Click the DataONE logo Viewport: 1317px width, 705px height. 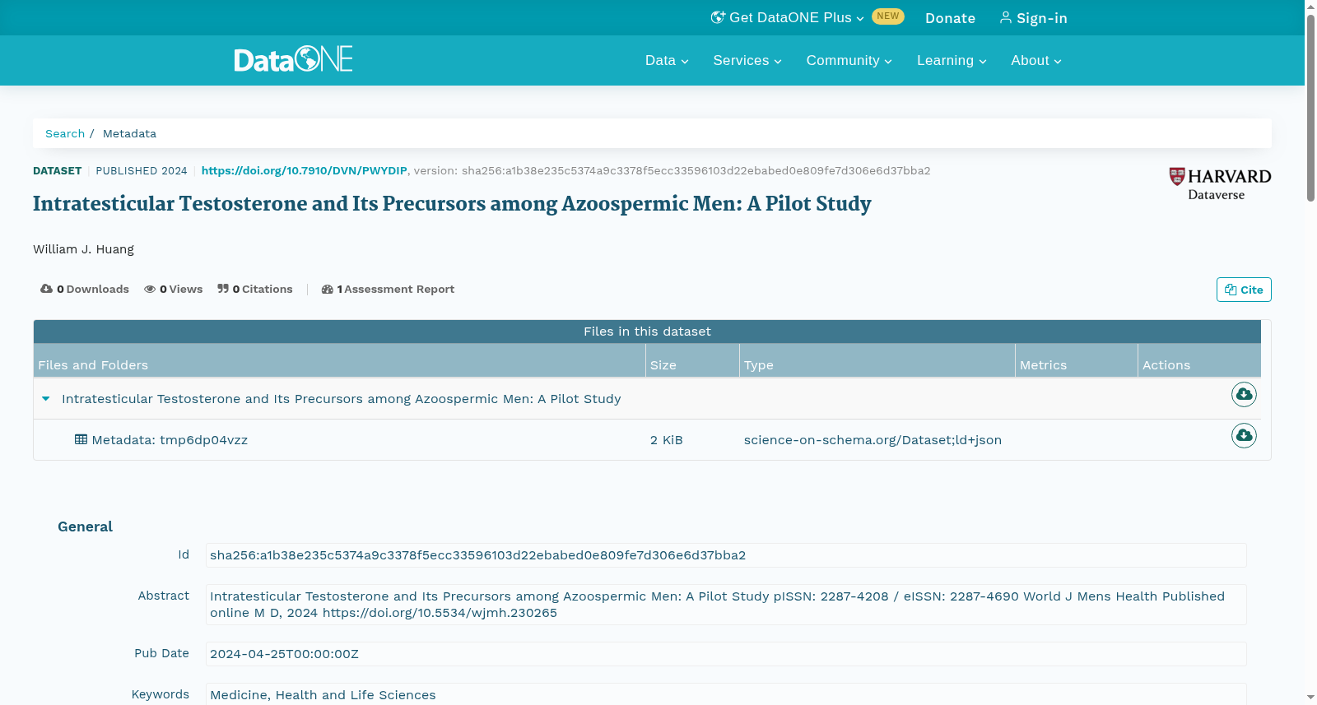(293, 59)
